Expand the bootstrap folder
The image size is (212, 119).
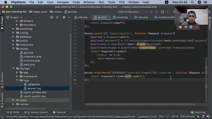[x=13, y=29]
